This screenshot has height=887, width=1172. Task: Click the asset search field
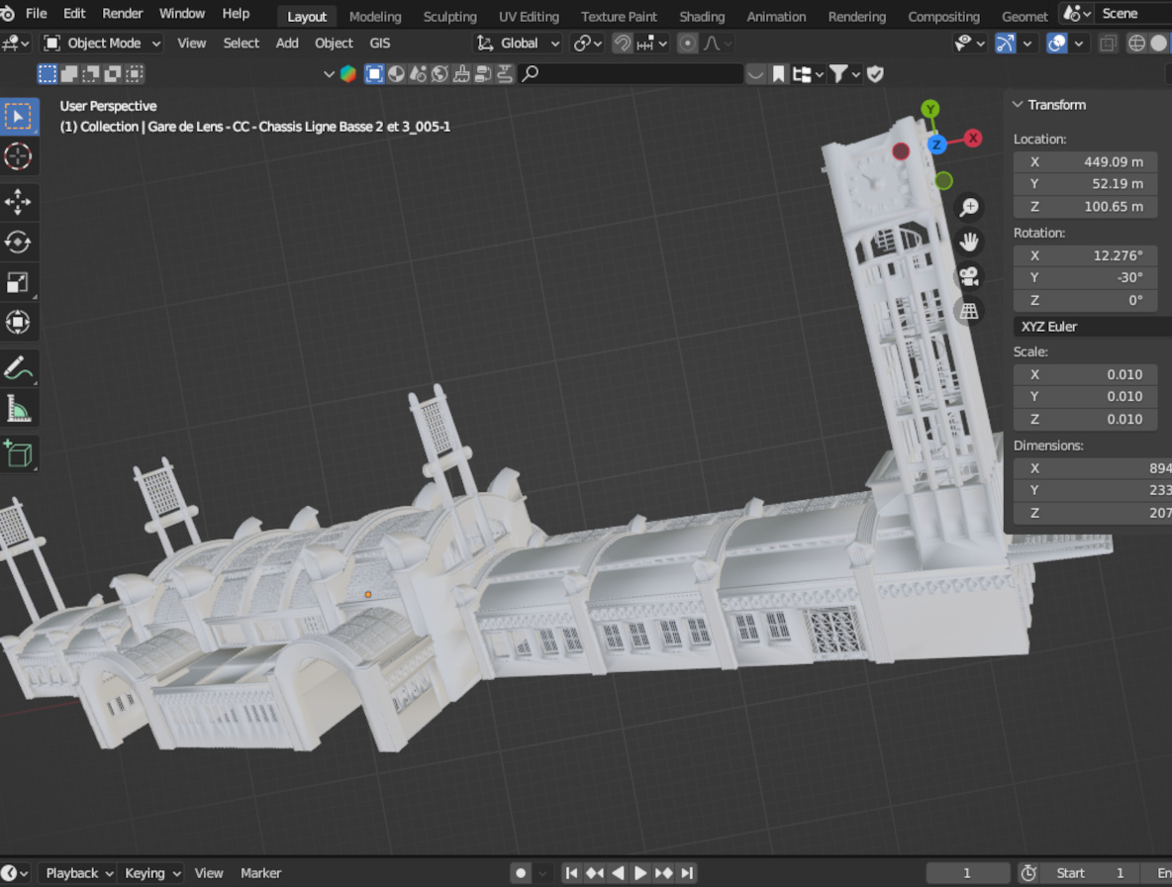coord(633,74)
